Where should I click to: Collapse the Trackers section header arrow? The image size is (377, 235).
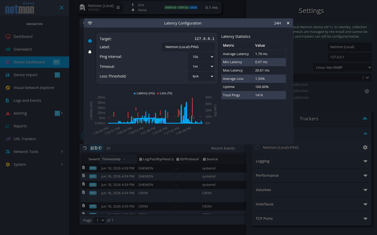pyautogui.click(x=365, y=118)
